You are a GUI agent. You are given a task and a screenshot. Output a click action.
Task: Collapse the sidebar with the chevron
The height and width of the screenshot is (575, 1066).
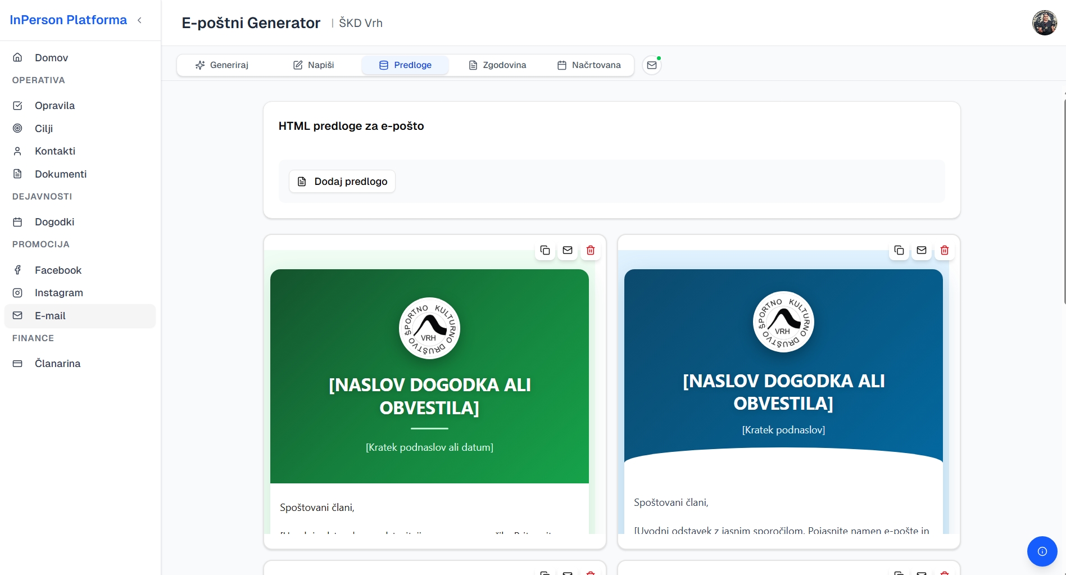pos(139,20)
